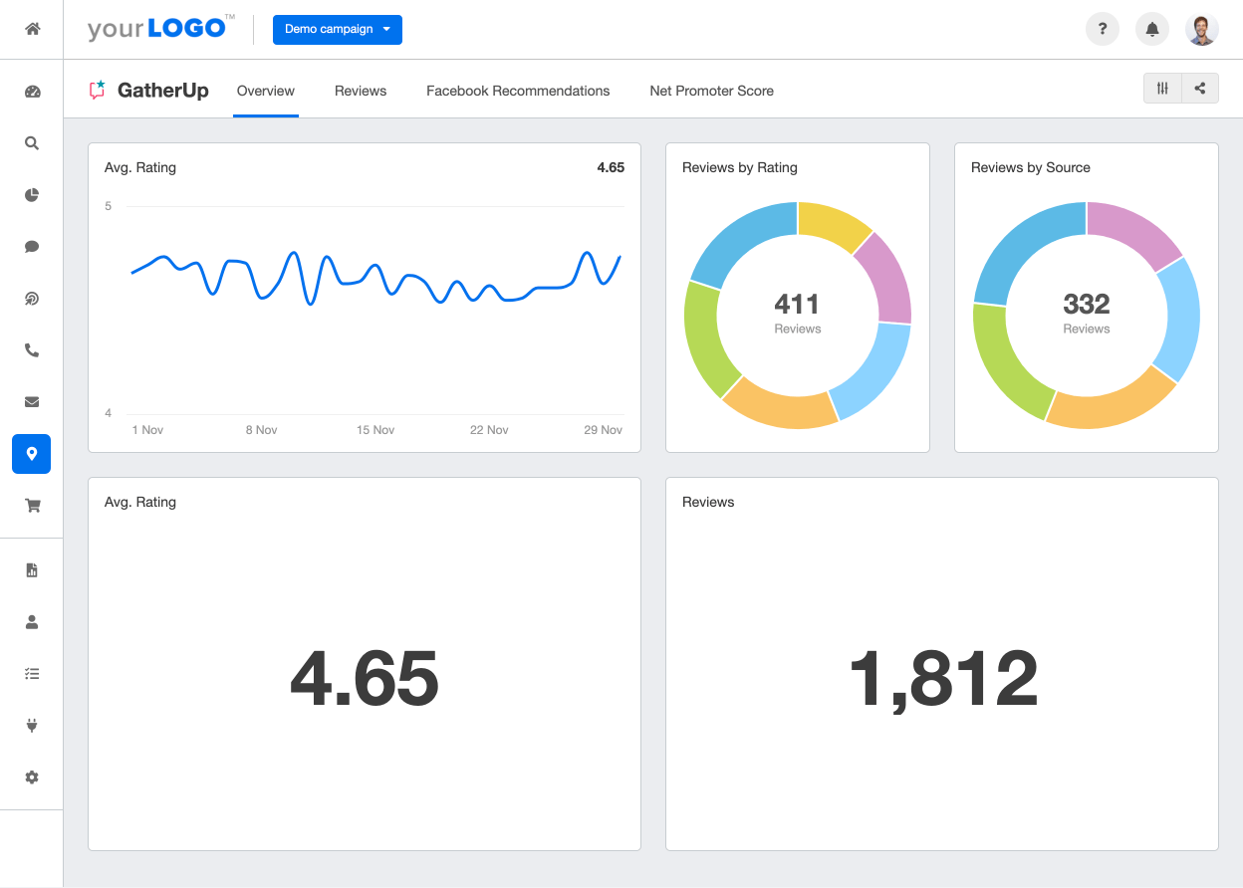This screenshot has height=888, width=1243.
Task: Click the help question mark button
Action: point(1103,30)
